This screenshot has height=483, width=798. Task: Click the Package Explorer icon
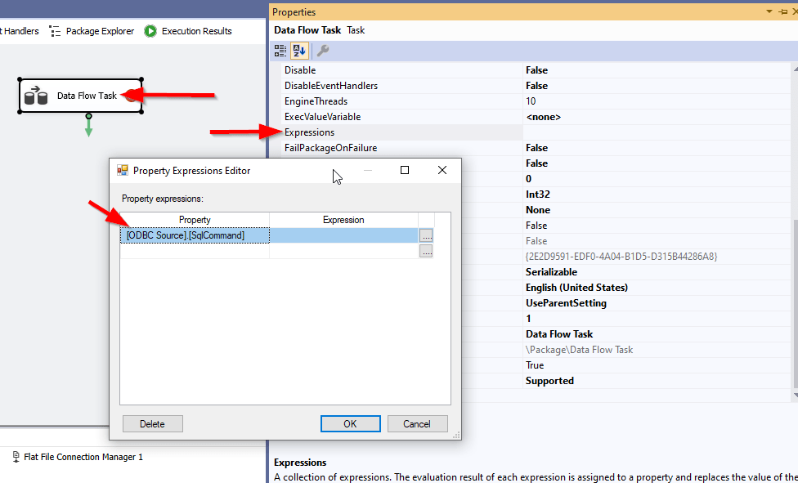pos(56,31)
